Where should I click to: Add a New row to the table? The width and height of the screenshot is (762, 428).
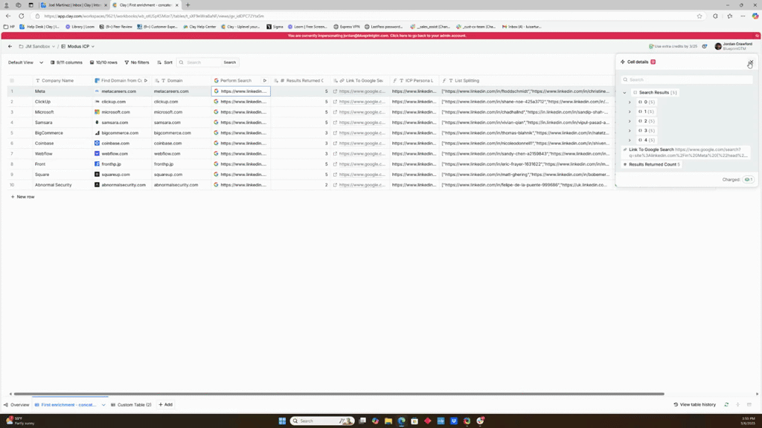click(22, 197)
